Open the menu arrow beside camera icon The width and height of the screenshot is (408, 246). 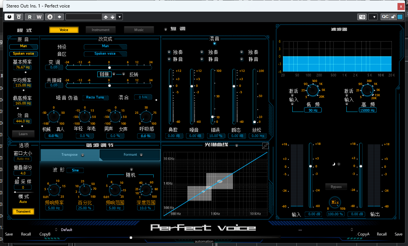click(374, 17)
